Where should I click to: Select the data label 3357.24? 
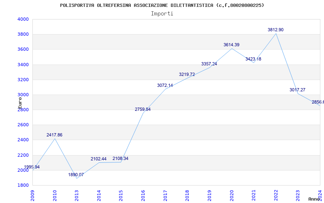coord(209,64)
